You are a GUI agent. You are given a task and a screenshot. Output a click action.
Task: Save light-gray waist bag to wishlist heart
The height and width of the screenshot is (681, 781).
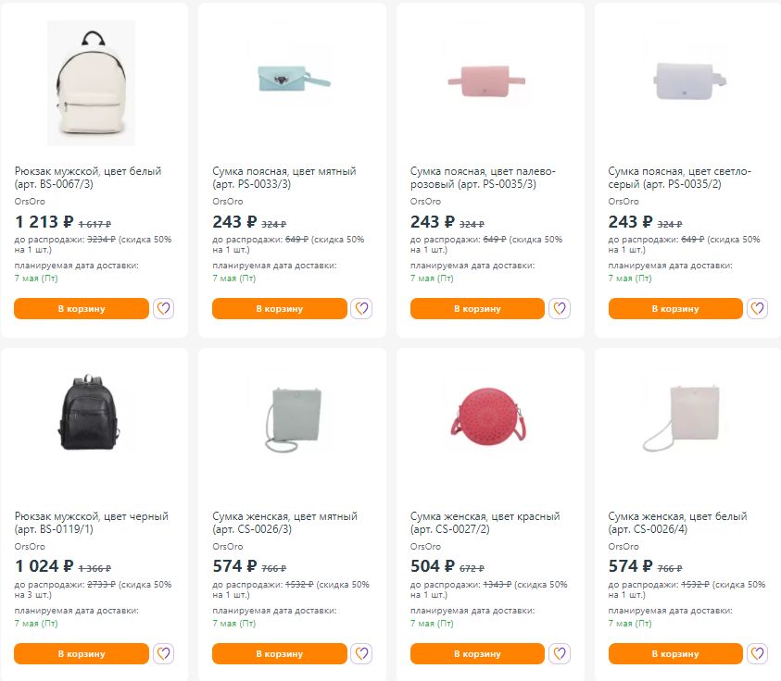(757, 308)
